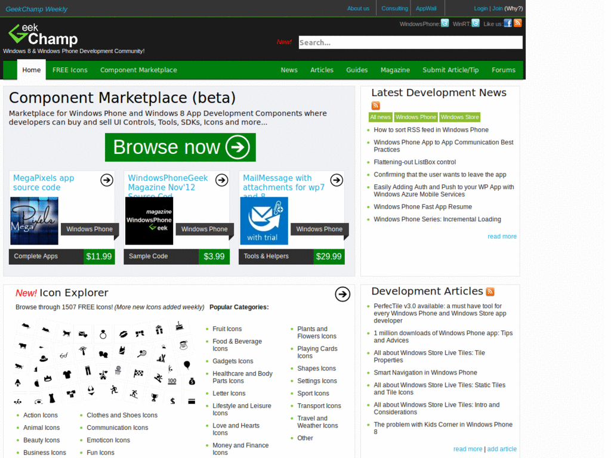Viewport: 611px width, 458px height.
Task: Open the Shapes Icons category
Action: pos(316,369)
